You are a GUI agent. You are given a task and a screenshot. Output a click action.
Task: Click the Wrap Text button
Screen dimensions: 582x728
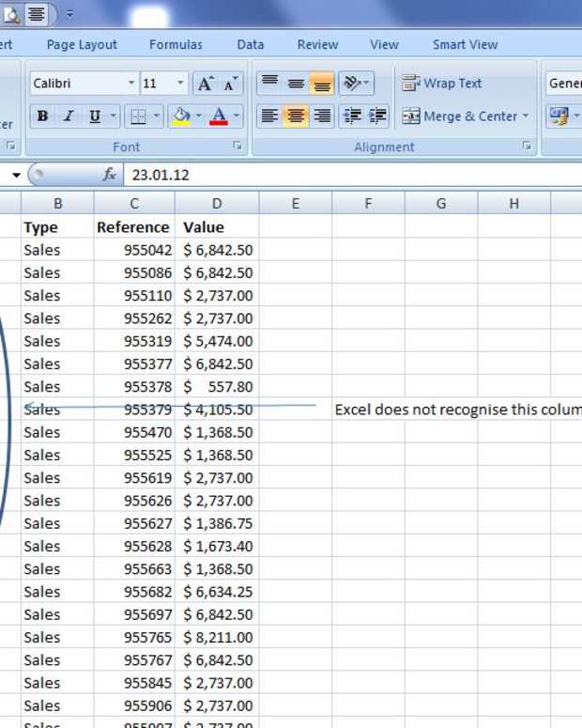tap(442, 83)
